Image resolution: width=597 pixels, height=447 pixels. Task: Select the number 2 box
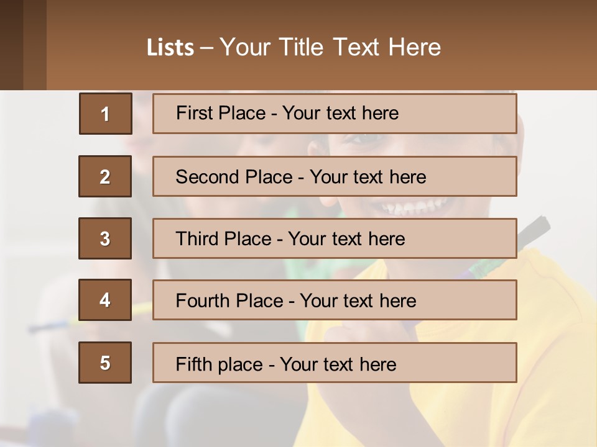105,177
